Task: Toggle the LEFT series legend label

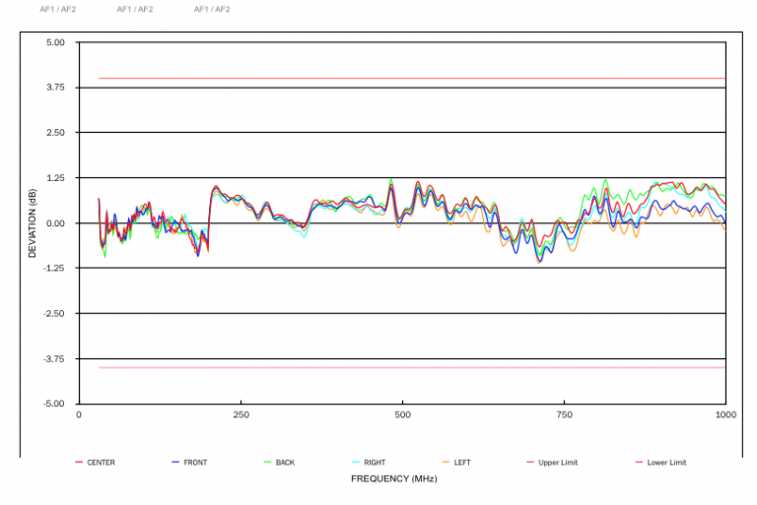Action: click(462, 462)
